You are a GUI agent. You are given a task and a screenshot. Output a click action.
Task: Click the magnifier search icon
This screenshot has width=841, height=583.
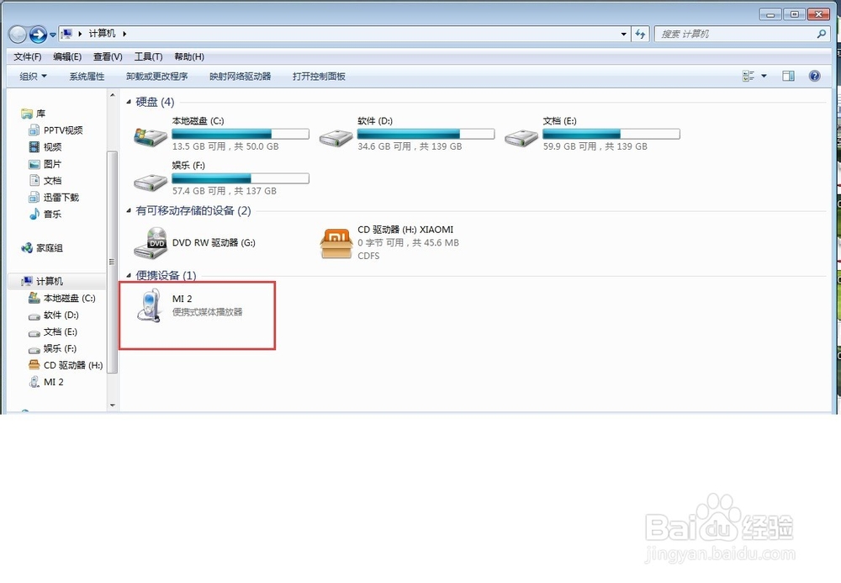[821, 34]
